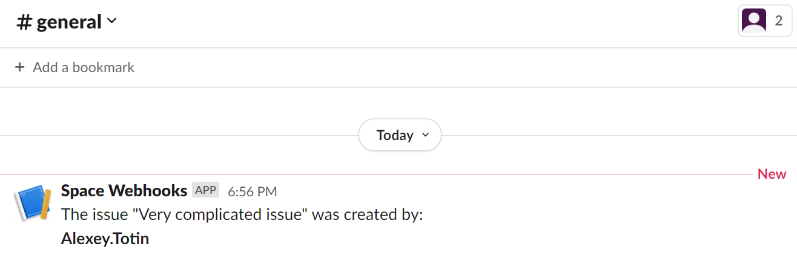Click the bold Alexey.Totin name

[105, 239]
